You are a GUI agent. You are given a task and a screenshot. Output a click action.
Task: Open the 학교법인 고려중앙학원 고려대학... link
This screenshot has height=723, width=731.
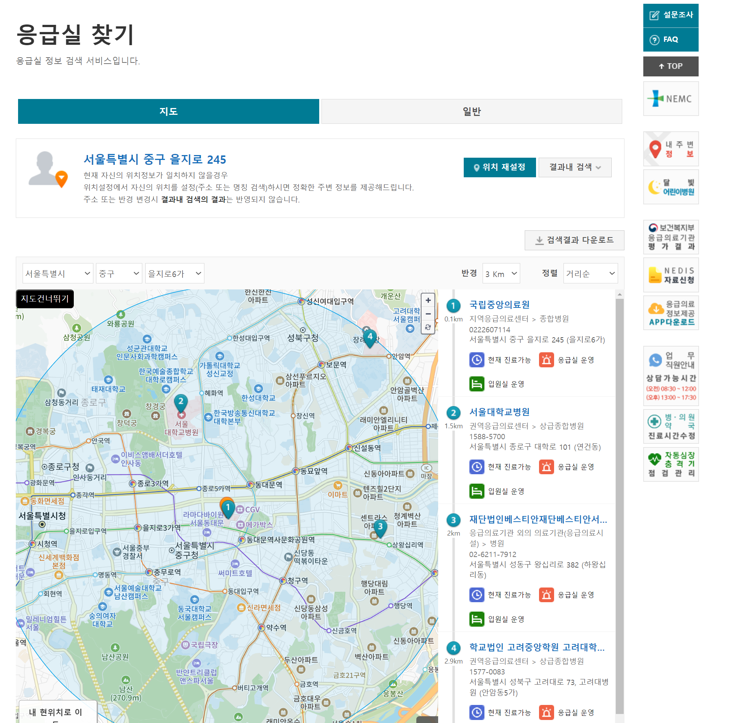click(x=537, y=647)
